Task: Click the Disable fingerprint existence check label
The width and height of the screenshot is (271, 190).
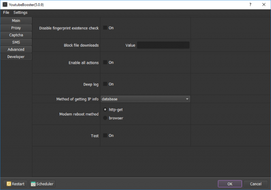Action: (x=69, y=28)
